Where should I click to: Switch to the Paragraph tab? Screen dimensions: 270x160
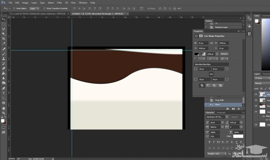pyautogui.click(x=221, y=112)
